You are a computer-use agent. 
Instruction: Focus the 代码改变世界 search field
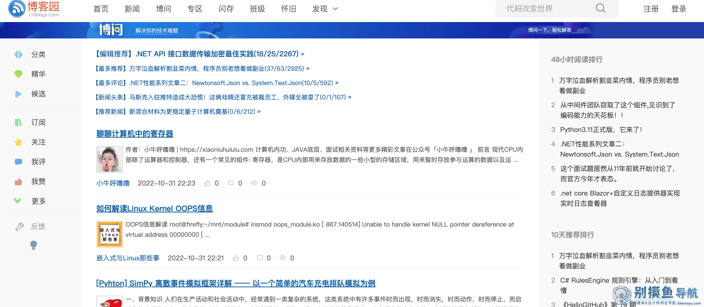click(557, 9)
